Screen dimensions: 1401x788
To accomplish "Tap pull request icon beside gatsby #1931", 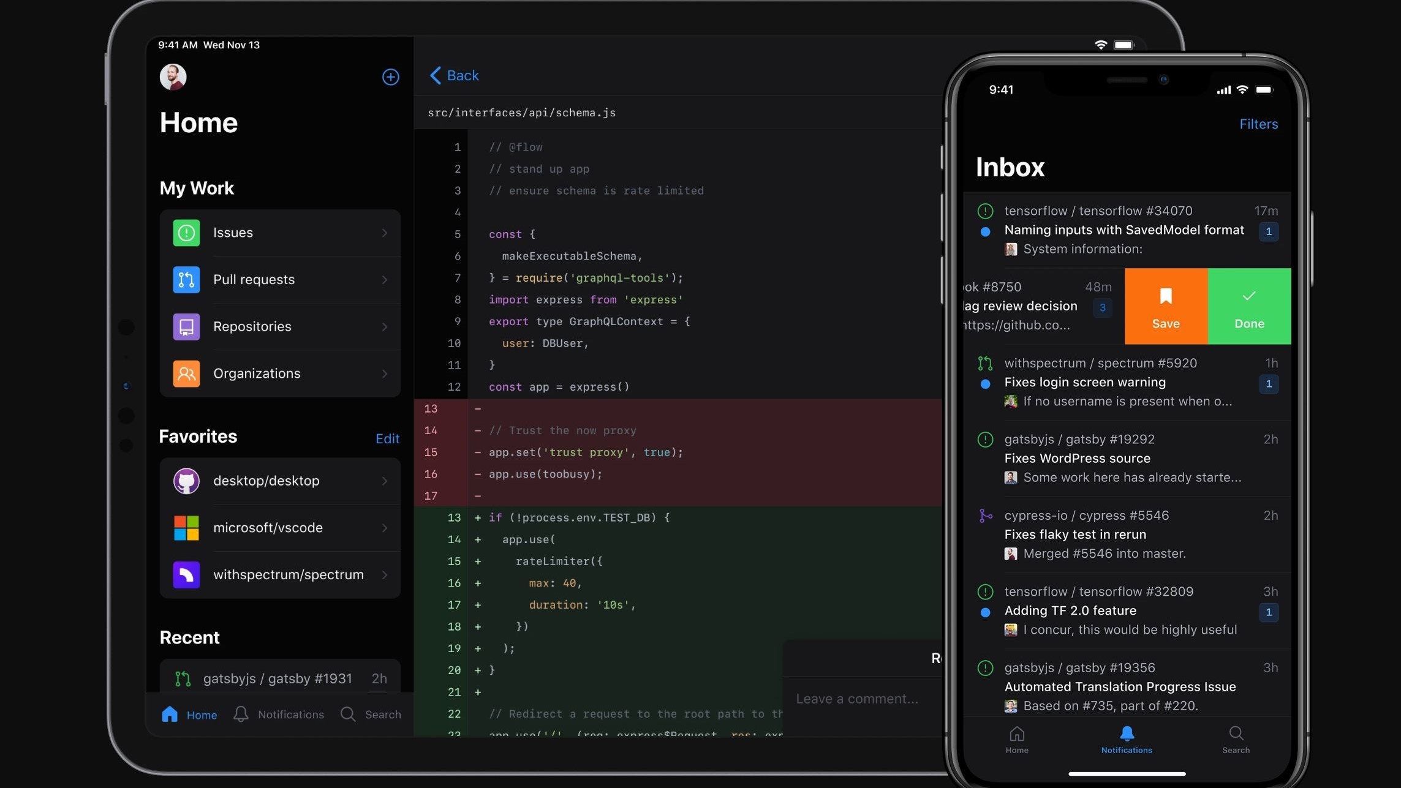I will click(183, 678).
